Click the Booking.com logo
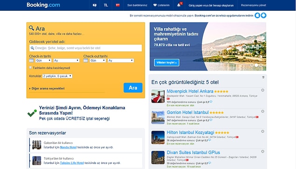Image resolution: width=296 pixels, height=169 pixels. 43,5
